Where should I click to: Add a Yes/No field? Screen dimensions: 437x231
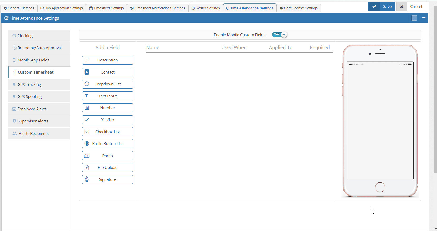107,120
